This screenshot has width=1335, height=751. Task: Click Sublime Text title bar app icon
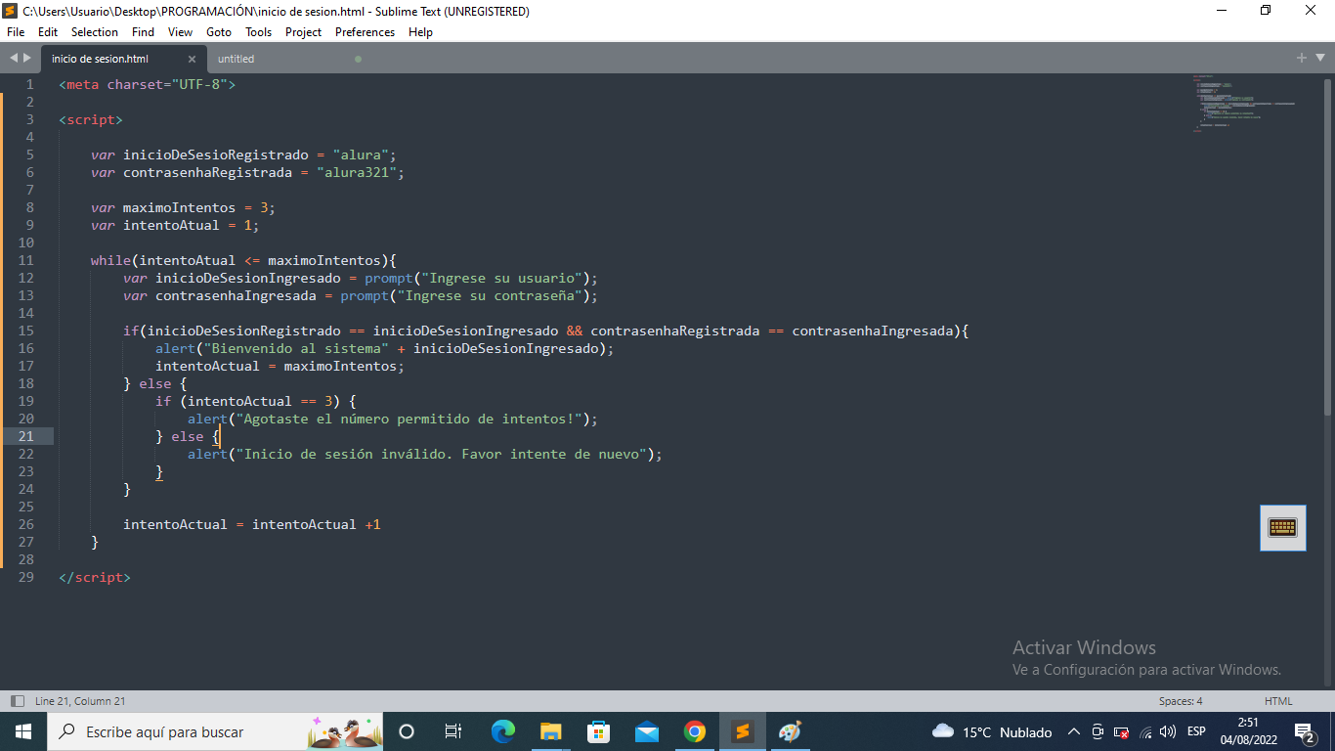point(11,11)
